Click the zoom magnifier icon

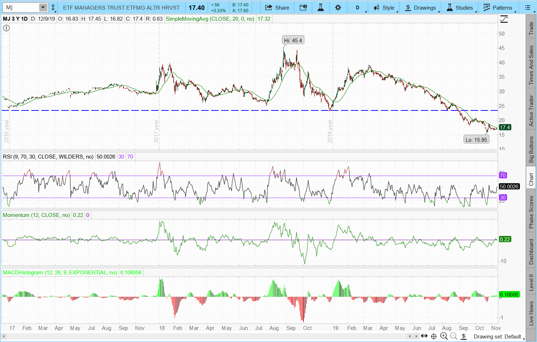click(444, 336)
